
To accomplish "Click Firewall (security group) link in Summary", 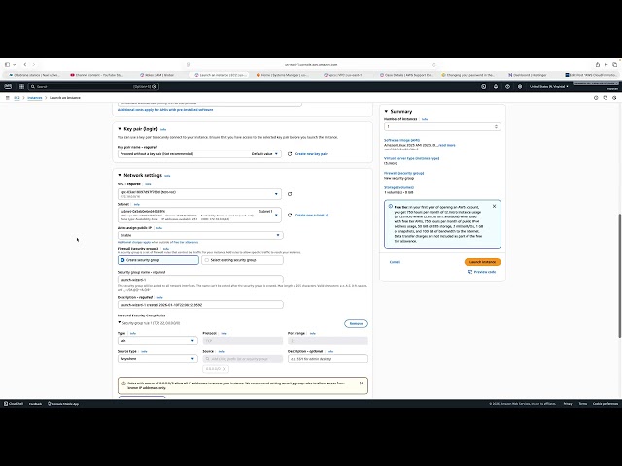I will (404, 173).
